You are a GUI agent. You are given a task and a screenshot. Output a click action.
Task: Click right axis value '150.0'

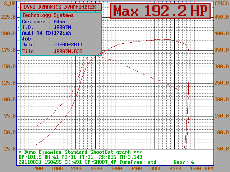[x=221, y=116]
